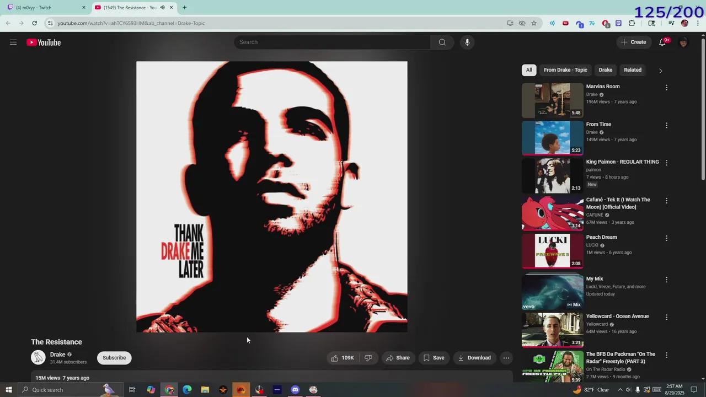Open Chrome media controls icon

point(671,23)
